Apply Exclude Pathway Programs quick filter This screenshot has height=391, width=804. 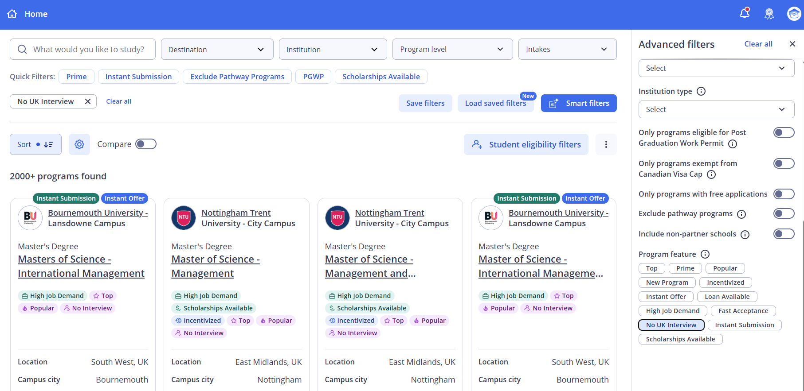pyautogui.click(x=237, y=77)
